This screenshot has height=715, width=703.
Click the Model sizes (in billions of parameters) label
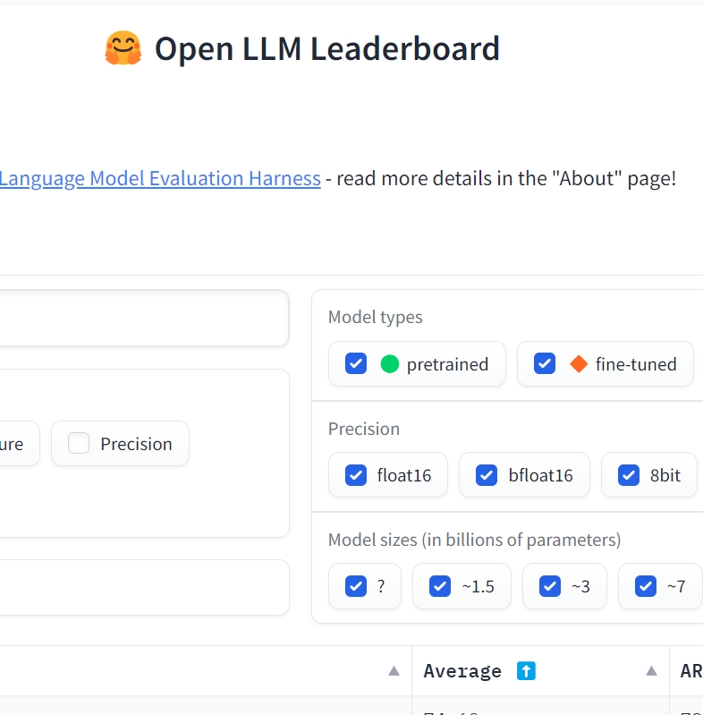tap(475, 540)
